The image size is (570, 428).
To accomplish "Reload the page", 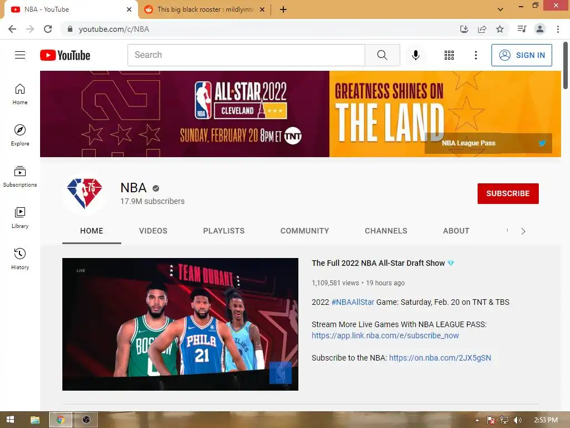I will (x=48, y=29).
